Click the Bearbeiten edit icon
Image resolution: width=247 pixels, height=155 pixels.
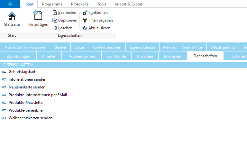click(x=55, y=13)
